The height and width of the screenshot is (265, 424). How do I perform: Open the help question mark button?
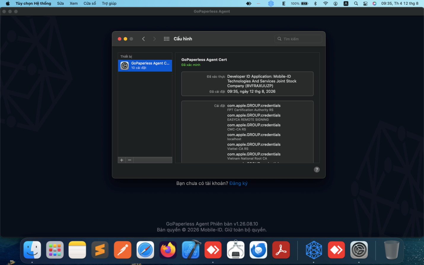(x=317, y=170)
